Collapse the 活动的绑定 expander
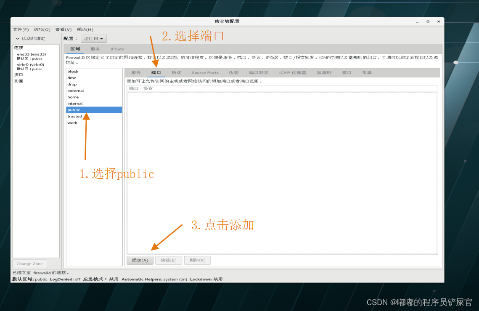The height and width of the screenshot is (311, 479). 17,39
